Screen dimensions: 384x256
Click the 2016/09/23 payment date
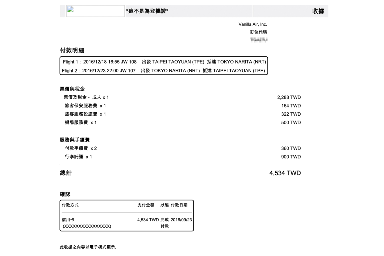(181, 220)
